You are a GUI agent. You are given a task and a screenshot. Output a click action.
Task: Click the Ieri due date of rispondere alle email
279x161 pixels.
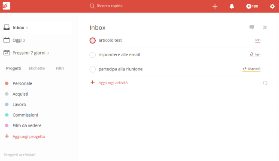pos(258,55)
